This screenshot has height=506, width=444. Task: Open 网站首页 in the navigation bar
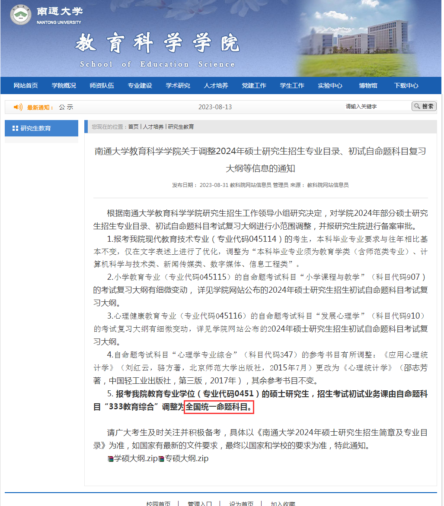click(x=26, y=85)
